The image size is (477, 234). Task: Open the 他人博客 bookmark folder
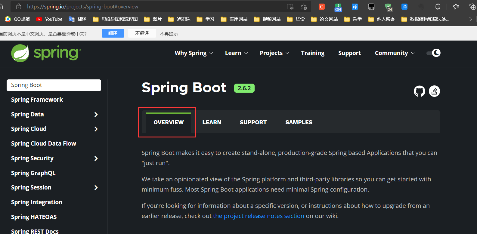(x=382, y=19)
